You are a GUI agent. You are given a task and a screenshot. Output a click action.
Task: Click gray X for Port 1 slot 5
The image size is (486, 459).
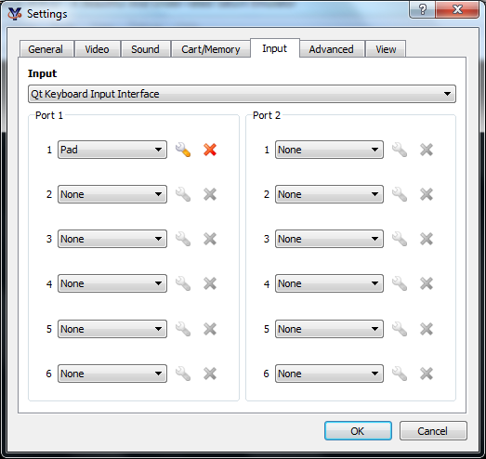(x=210, y=329)
